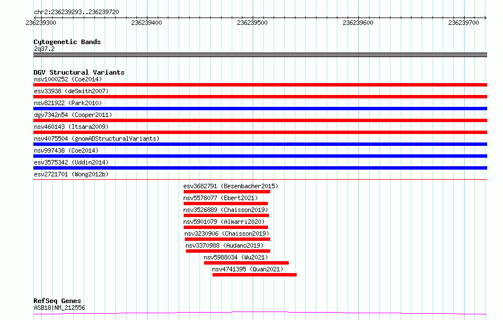Open nsv460143 (Itsara2009) variant label
503x320 pixels.
[x=71, y=127]
